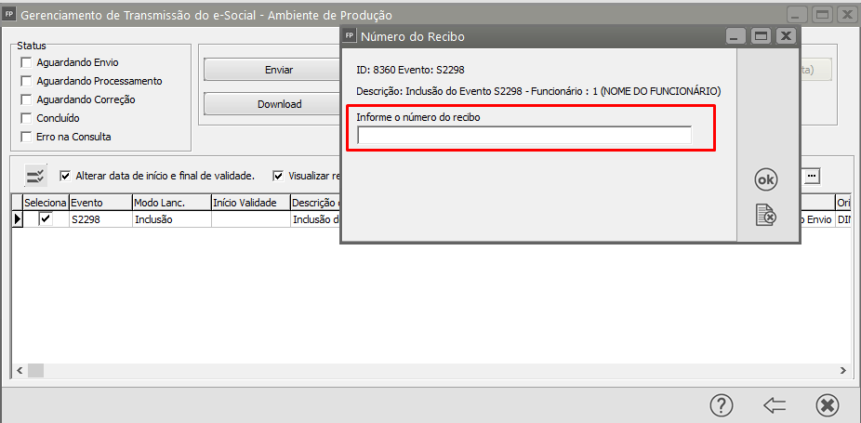The height and width of the screenshot is (423, 861).
Task: Uncheck the Seleciona box for S2298 row
Action: click(x=46, y=219)
